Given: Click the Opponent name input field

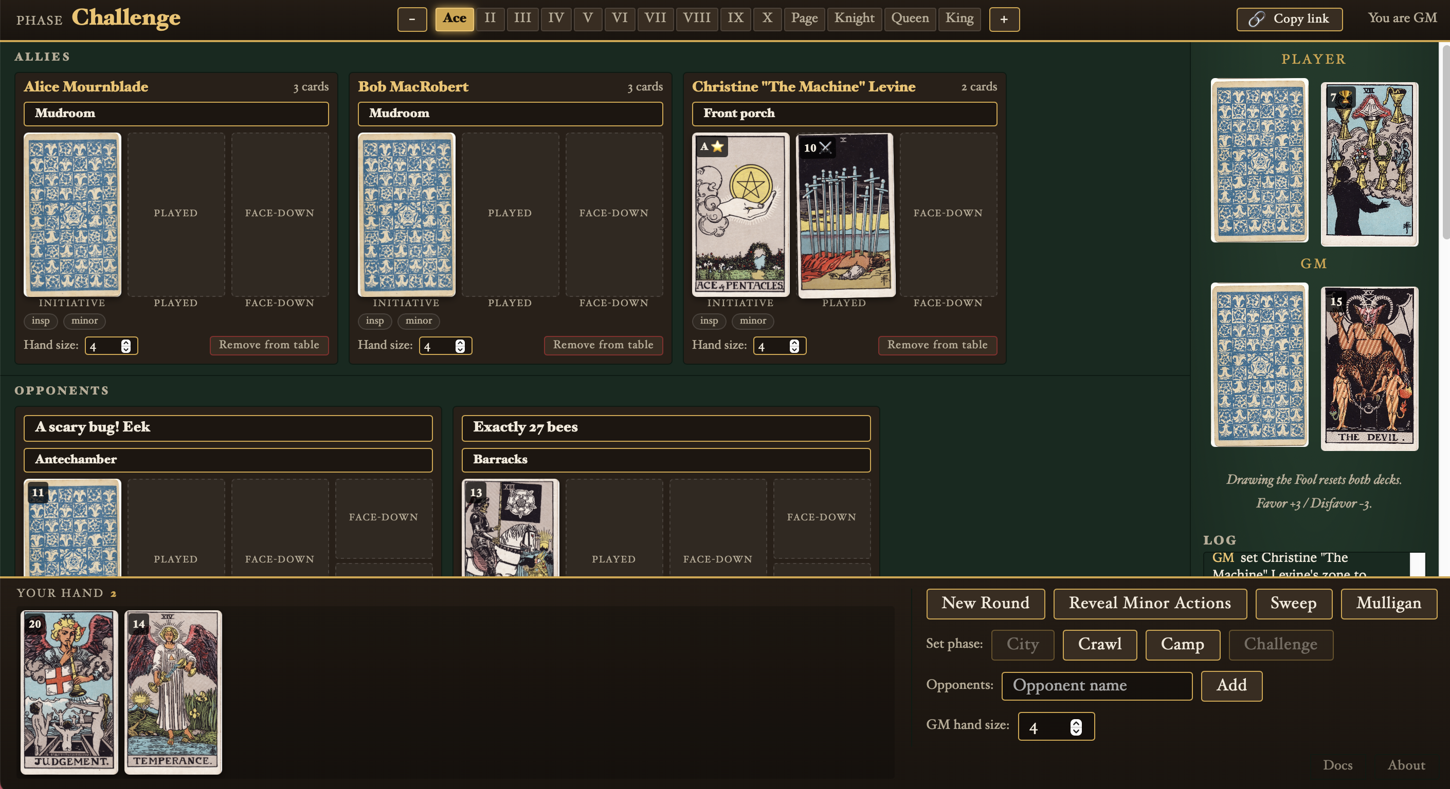Looking at the screenshot, I should pyautogui.click(x=1097, y=686).
